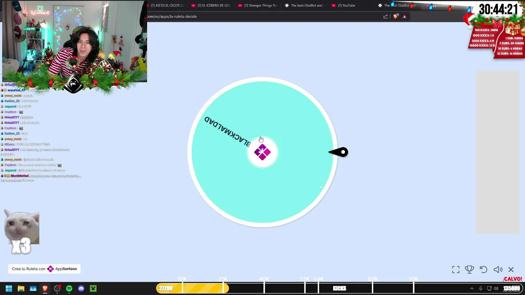Mute the roulette sound speaker icon
This screenshot has width=525, height=295.
tap(498, 270)
